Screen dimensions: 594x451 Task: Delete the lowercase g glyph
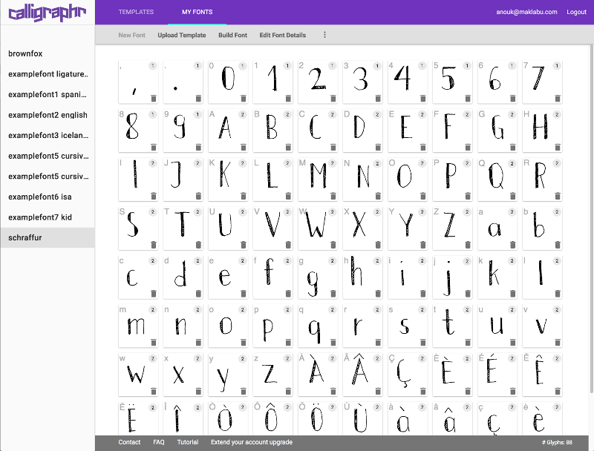pos(333,294)
